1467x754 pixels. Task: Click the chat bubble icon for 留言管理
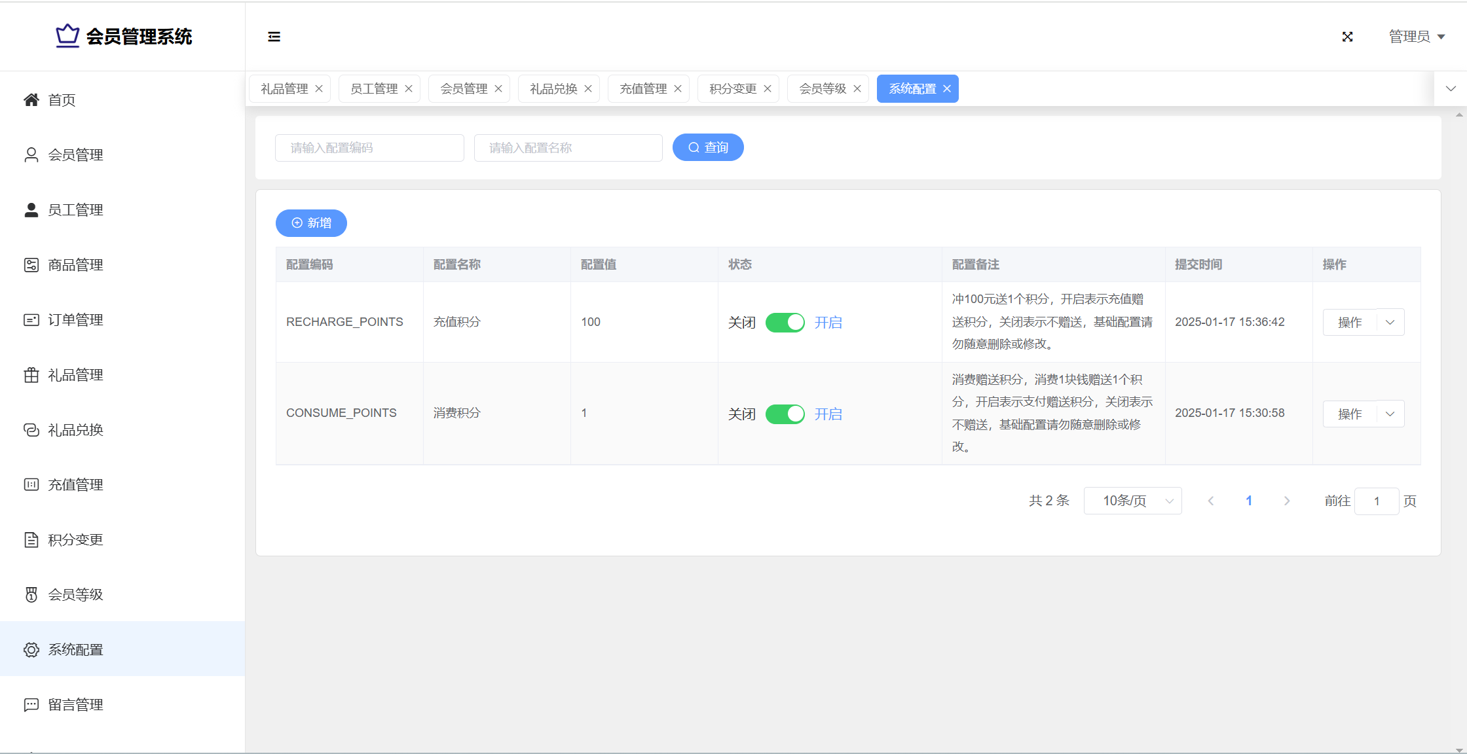pos(31,705)
